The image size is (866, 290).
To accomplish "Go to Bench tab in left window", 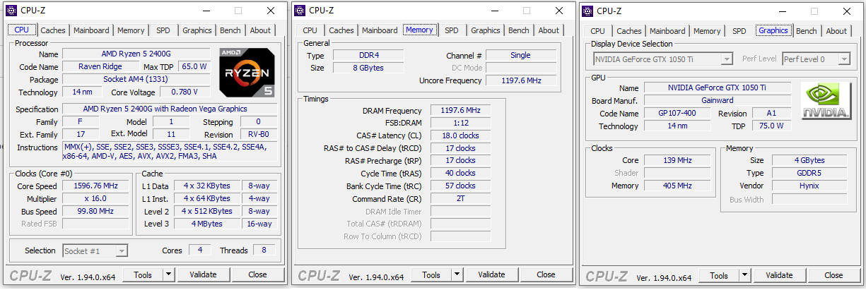I will point(230,30).
